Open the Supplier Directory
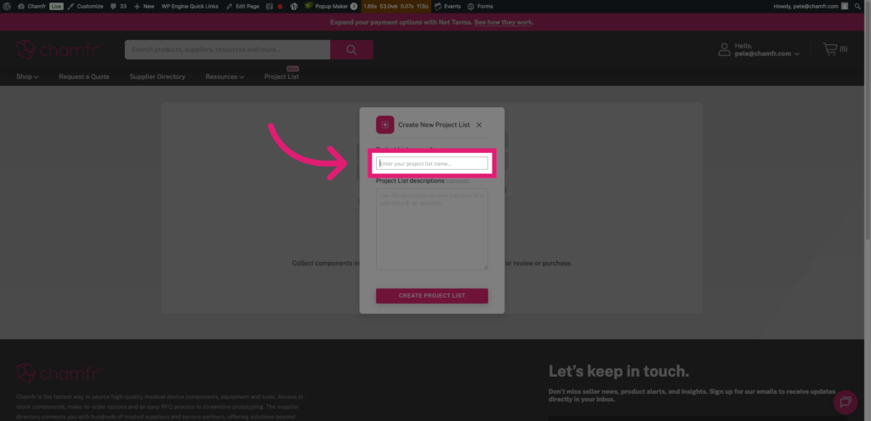871x421 pixels. [157, 77]
